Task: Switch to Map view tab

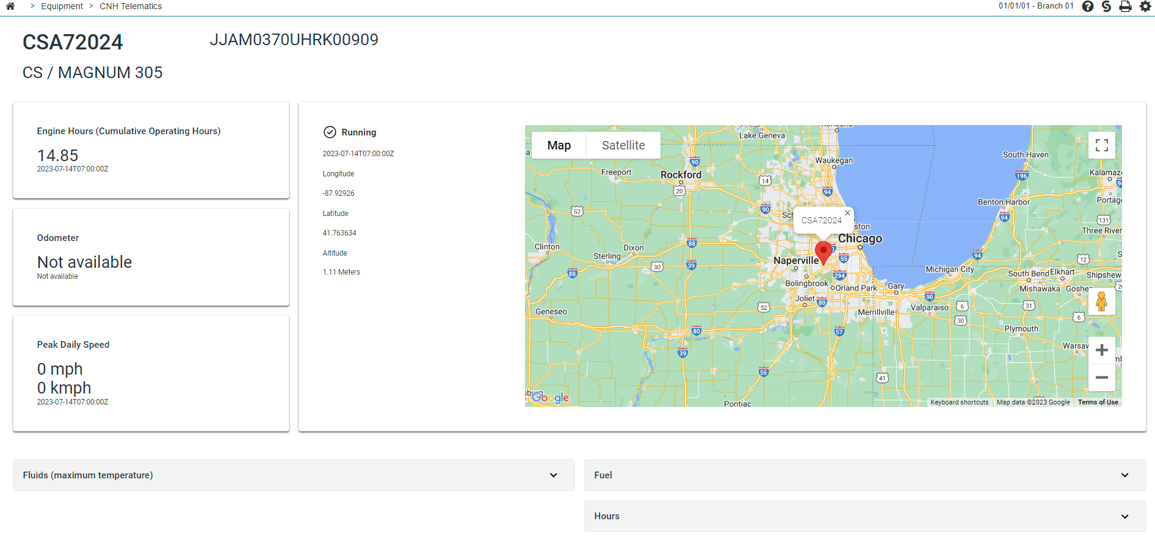Action: point(559,145)
